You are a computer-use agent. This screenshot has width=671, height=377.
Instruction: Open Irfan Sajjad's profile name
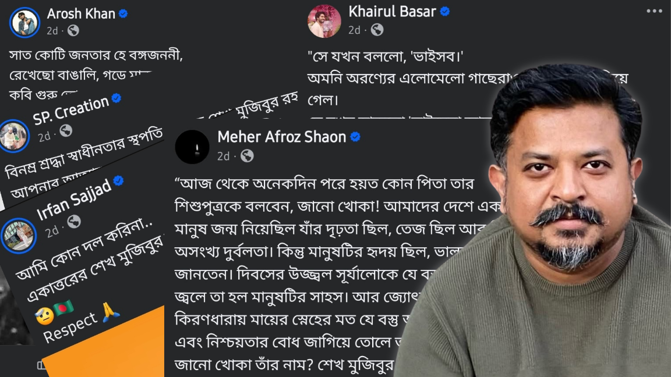(75, 199)
